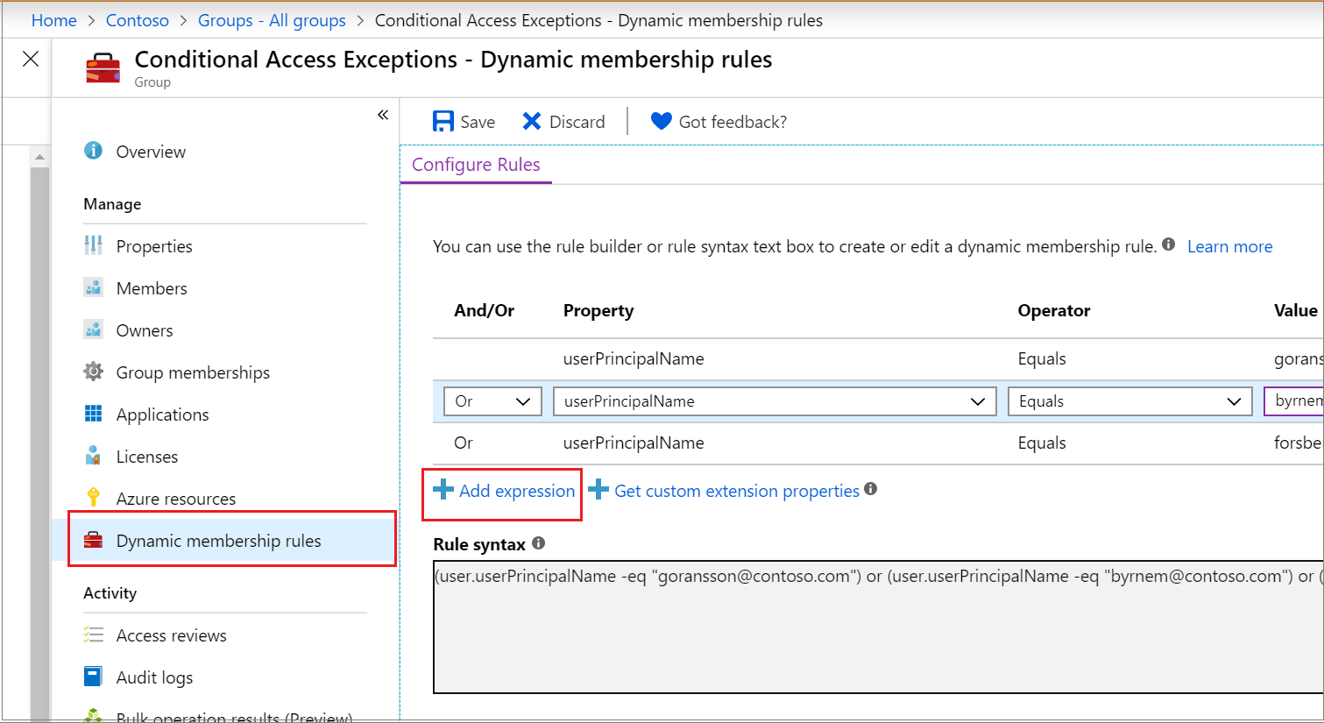Image resolution: width=1324 pixels, height=723 pixels.
Task: Open Applications via the grid icon
Action: (93, 414)
